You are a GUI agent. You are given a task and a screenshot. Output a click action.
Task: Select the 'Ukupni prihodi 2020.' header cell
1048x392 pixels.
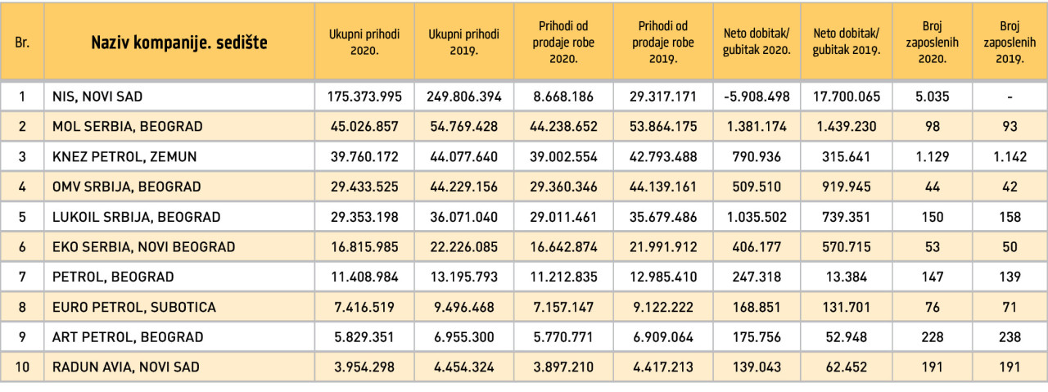click(364, 42)
